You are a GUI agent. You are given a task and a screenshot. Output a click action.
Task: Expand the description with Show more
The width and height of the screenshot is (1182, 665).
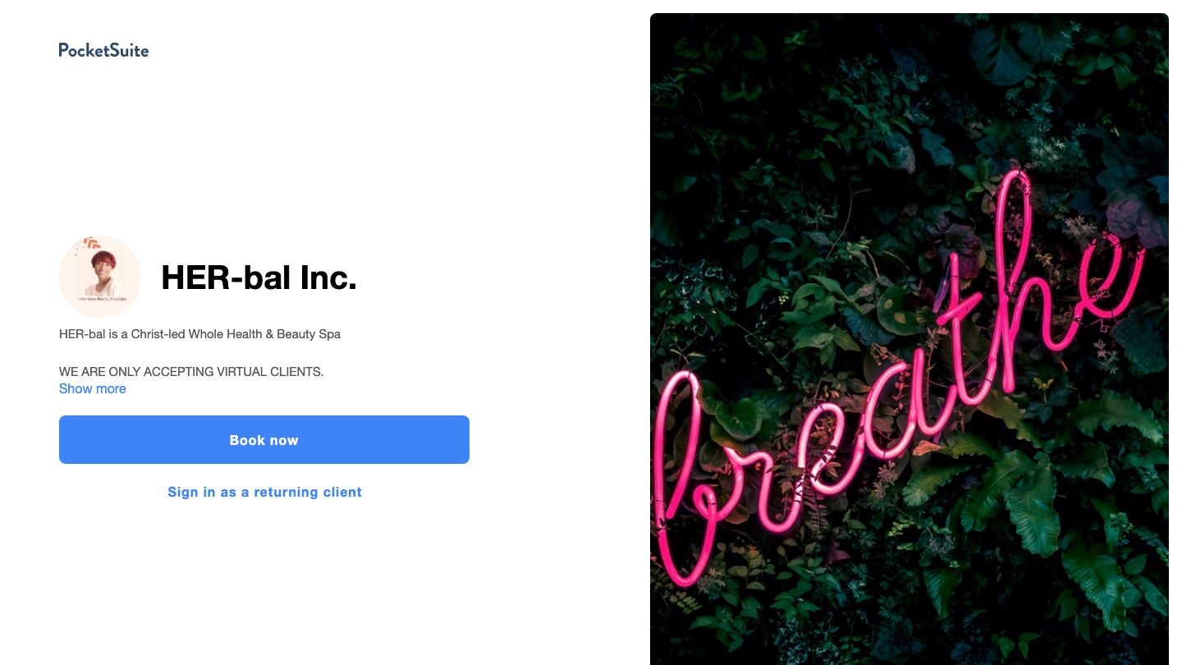(x=93, y=389)
